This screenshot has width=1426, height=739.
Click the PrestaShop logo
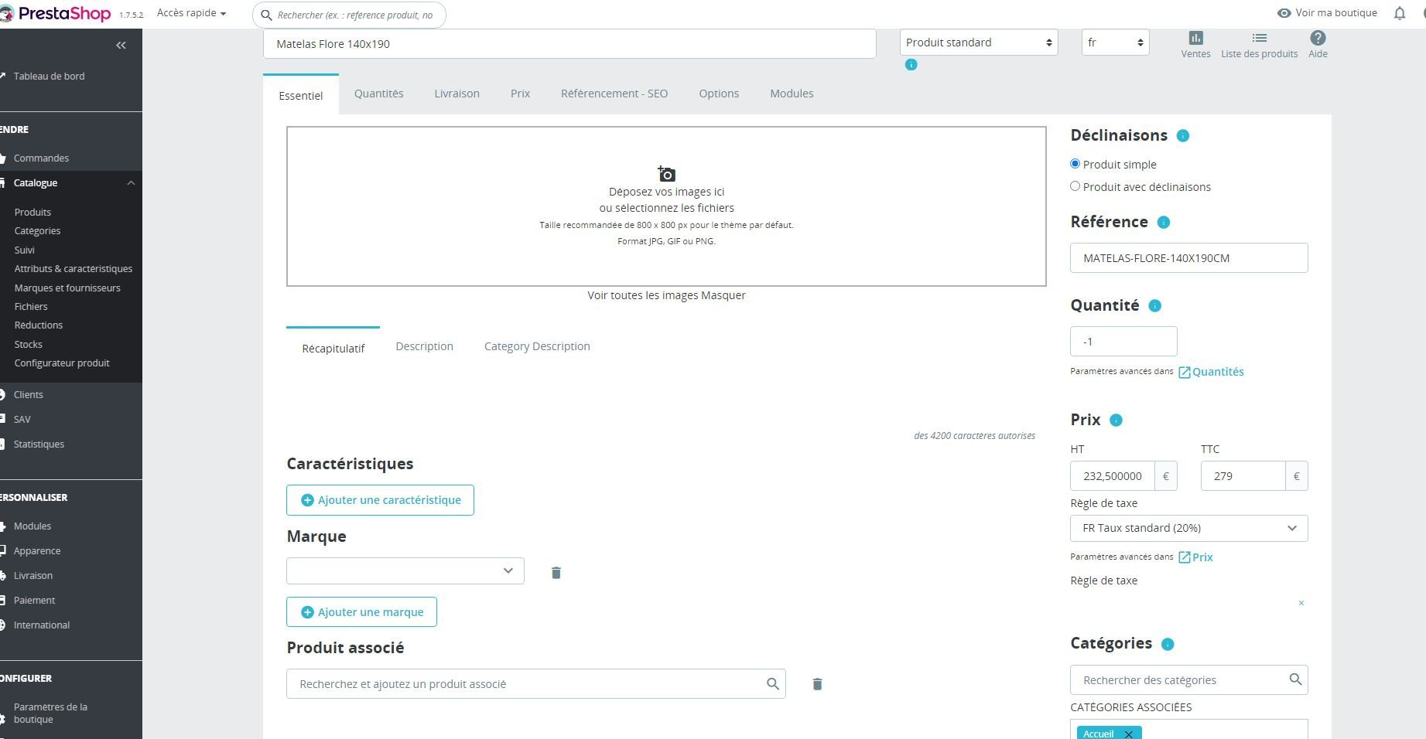coord(56,13)
